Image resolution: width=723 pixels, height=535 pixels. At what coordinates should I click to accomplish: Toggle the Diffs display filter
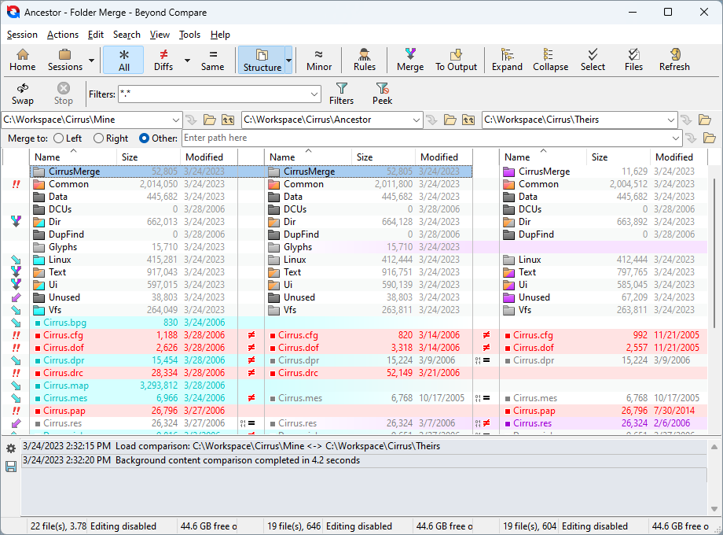point(162,59)
